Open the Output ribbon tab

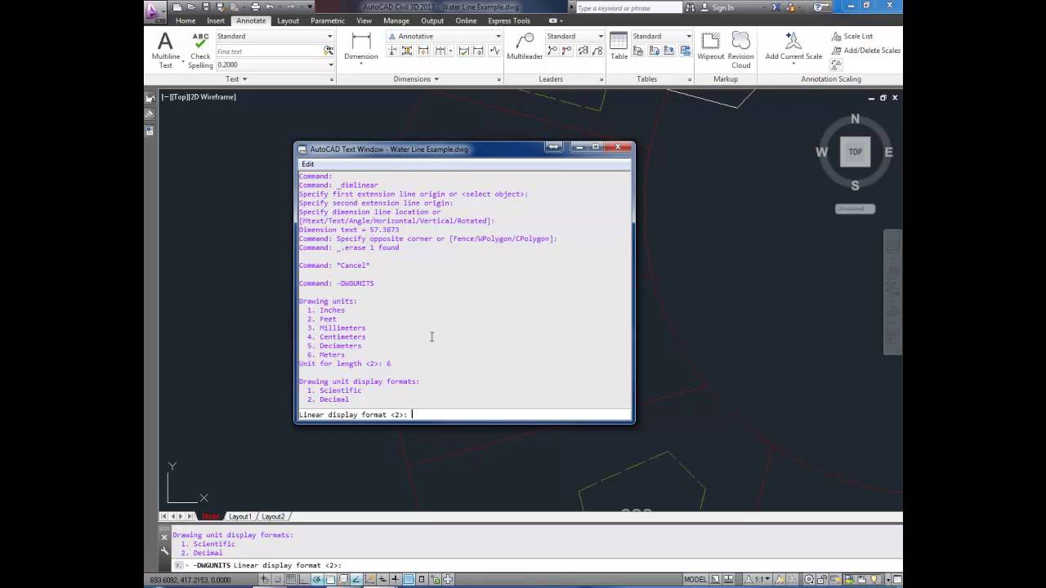[x=432, y=20]
